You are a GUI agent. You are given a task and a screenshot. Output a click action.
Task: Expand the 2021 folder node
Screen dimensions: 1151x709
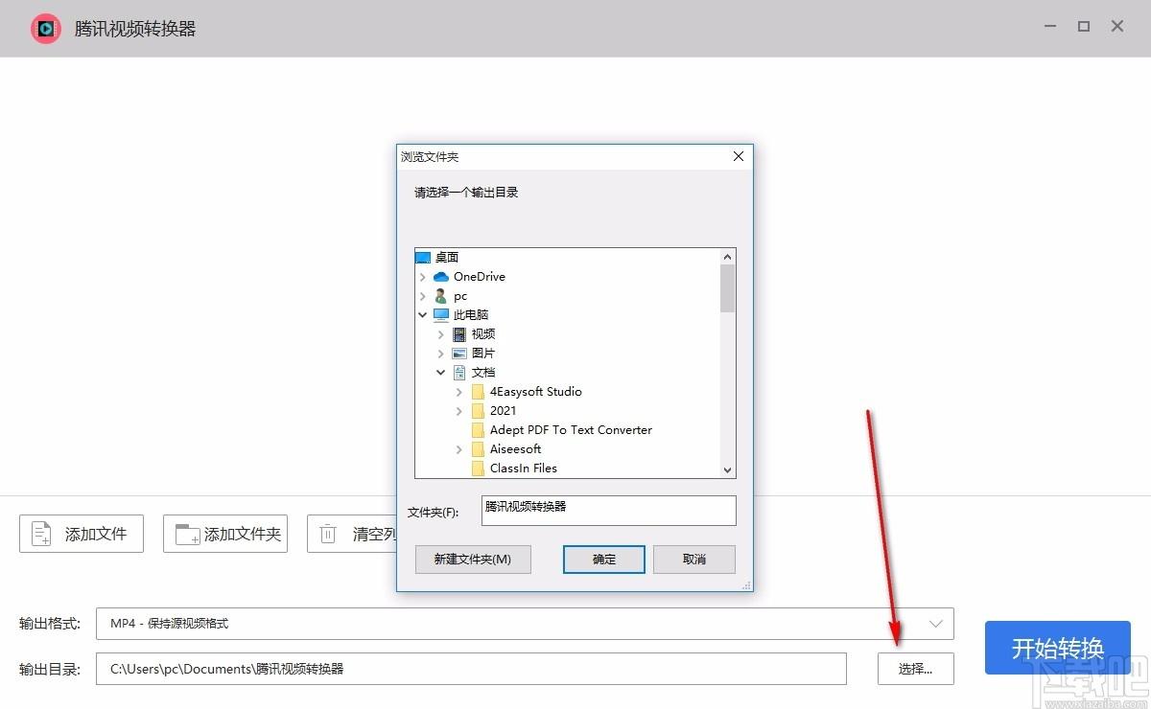(x=459, y=411)
